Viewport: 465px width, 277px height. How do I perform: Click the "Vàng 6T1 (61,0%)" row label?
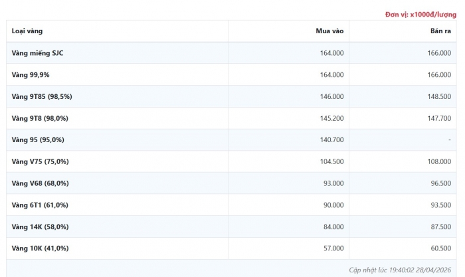coord(40,205)
